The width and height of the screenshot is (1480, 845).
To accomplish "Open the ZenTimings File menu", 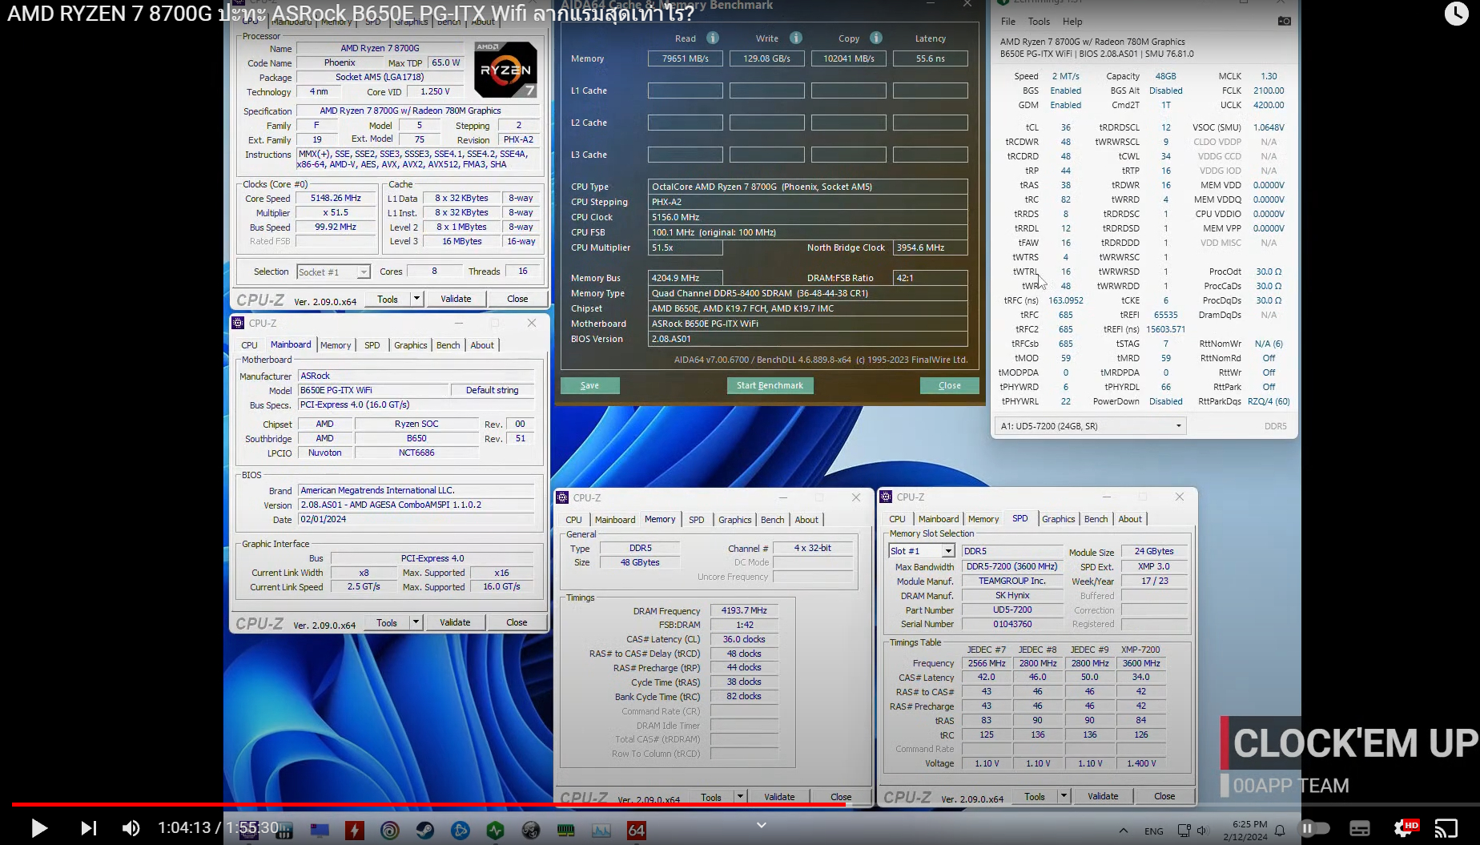I will [1007, 22].
